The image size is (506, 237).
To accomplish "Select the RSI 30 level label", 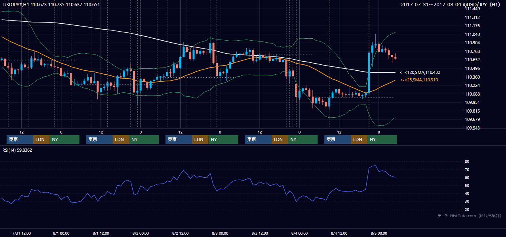I will (467, 201).
